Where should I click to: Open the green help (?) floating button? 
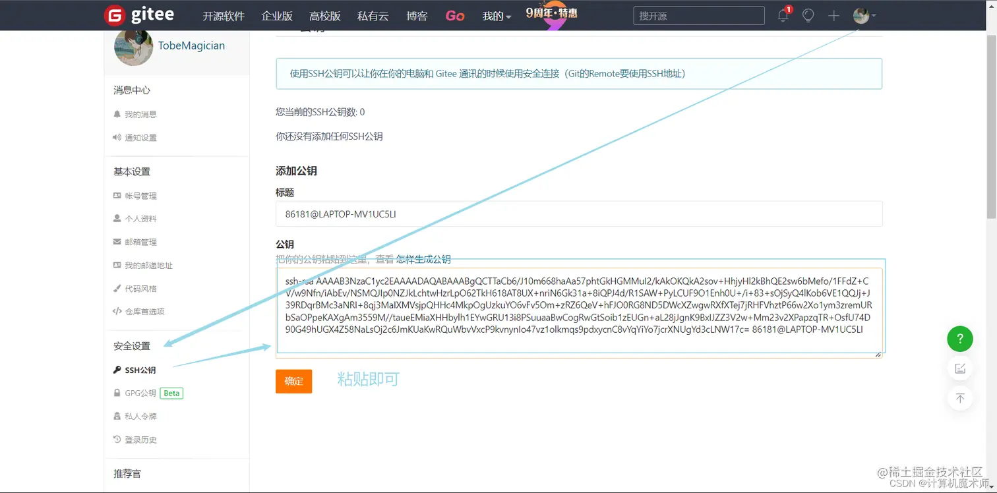click(x=959, y=338)
